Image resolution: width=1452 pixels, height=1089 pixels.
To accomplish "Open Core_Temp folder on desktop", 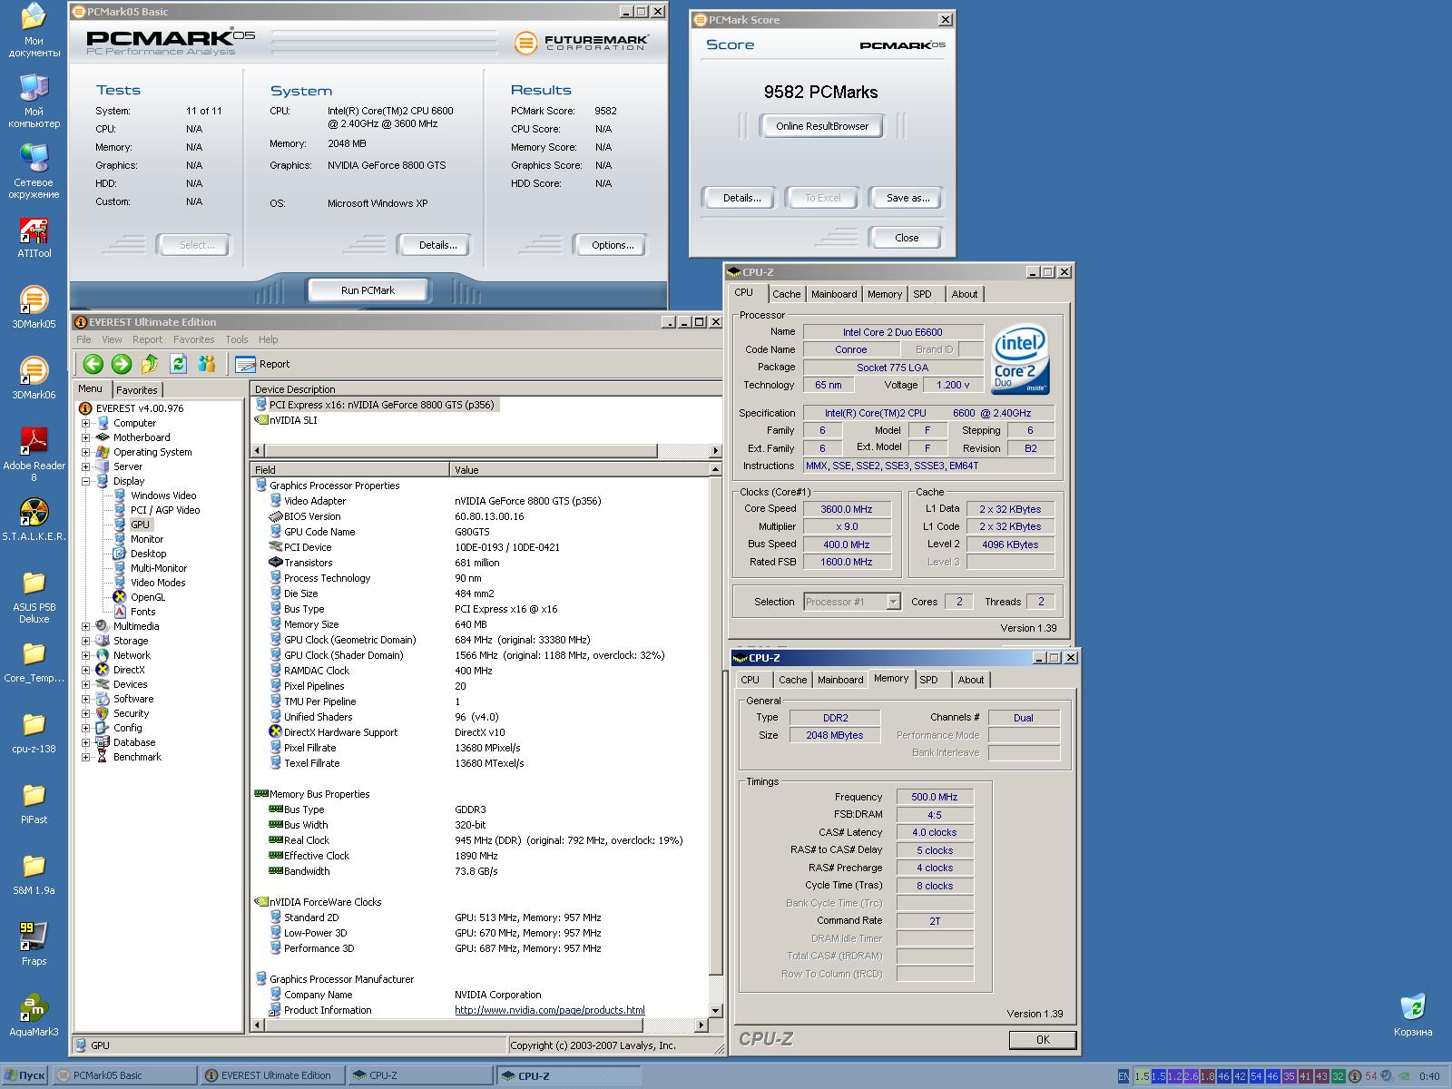I will (x=34, y=662).
